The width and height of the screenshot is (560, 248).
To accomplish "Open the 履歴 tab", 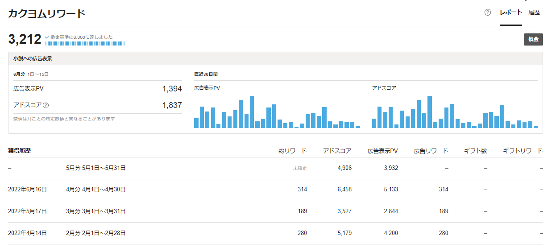I will pos(534,12).
